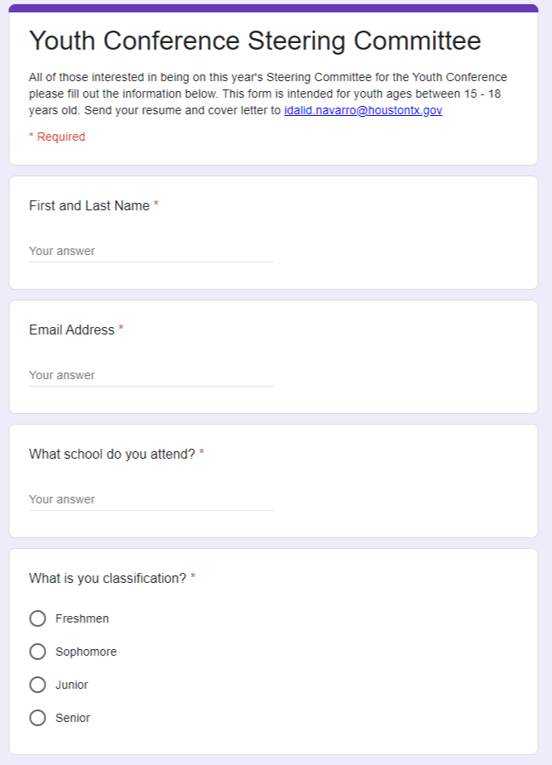This screenshot has width=552, height=765.
Task: Choose the Sophomore radio circle
Action: pos(37,652)
